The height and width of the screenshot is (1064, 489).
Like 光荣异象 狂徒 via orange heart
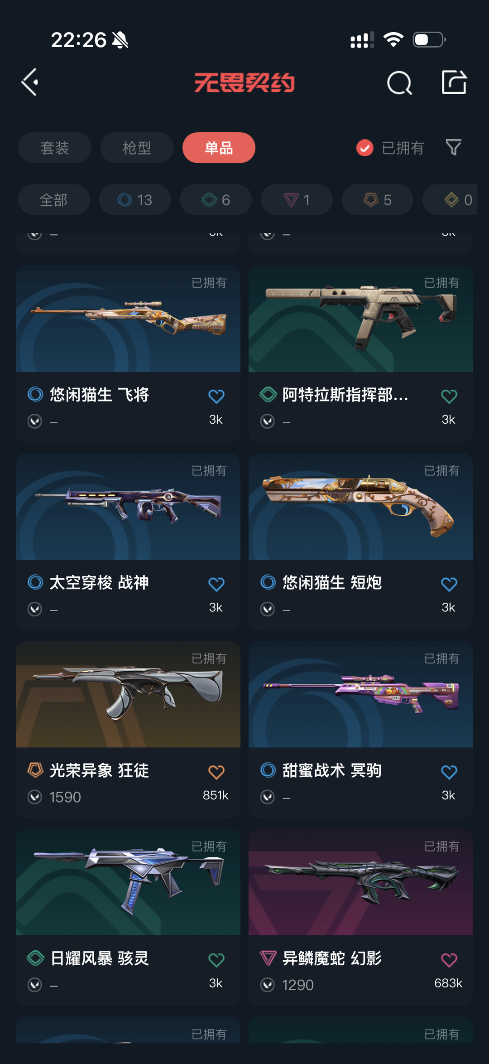coord(216,772)
